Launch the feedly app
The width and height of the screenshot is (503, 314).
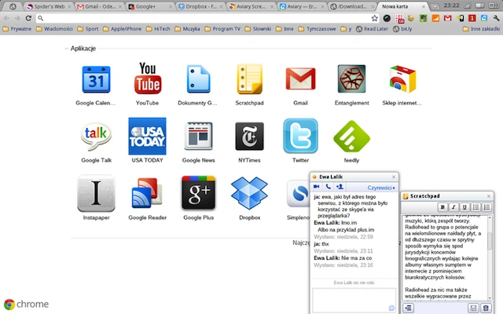(x=351, y=136)
